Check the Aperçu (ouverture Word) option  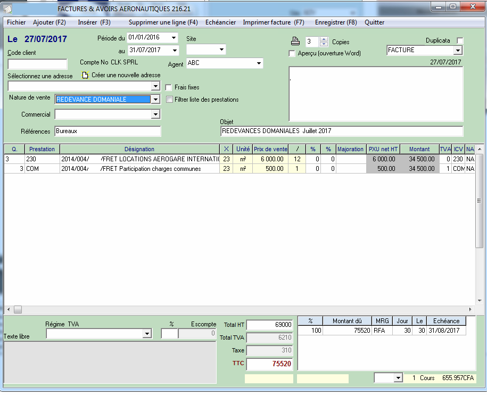click(292, 53)
